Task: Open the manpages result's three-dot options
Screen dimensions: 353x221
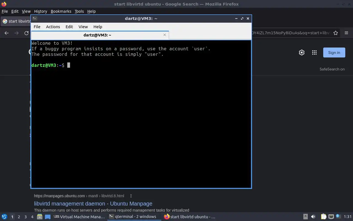Action: pos(131,196)
